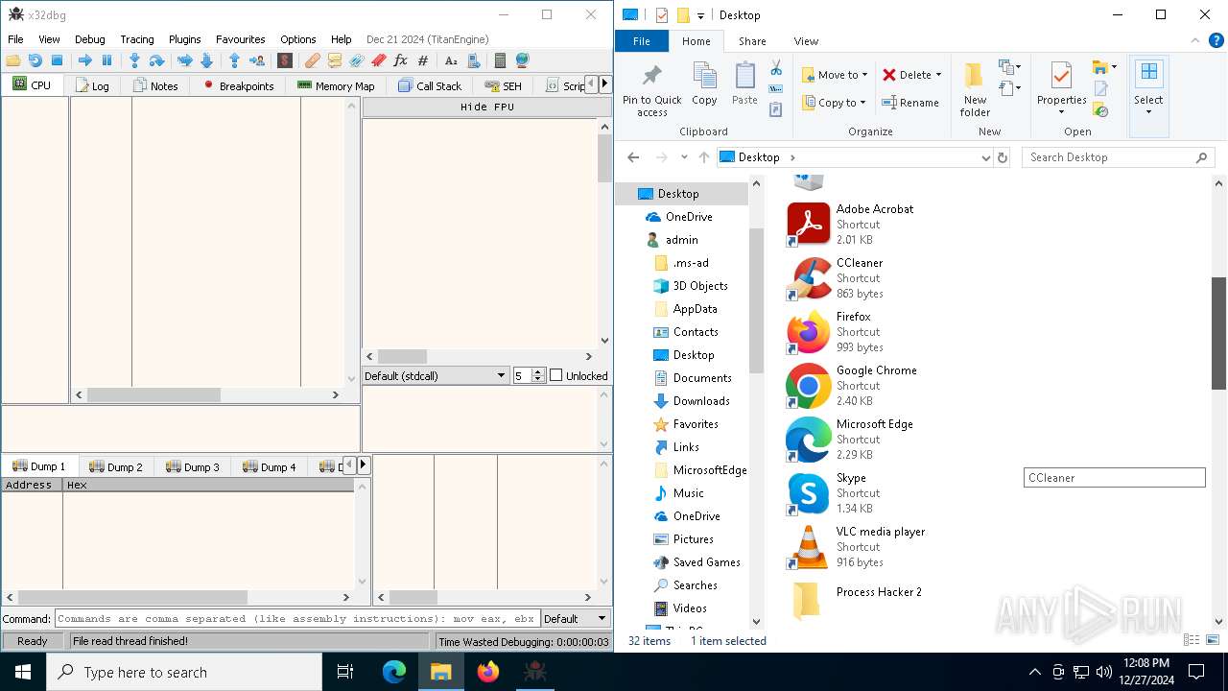Open the Plugins menu in x32dbg
The width and height of the screenshot is (1228, 691).
point(185,39)
